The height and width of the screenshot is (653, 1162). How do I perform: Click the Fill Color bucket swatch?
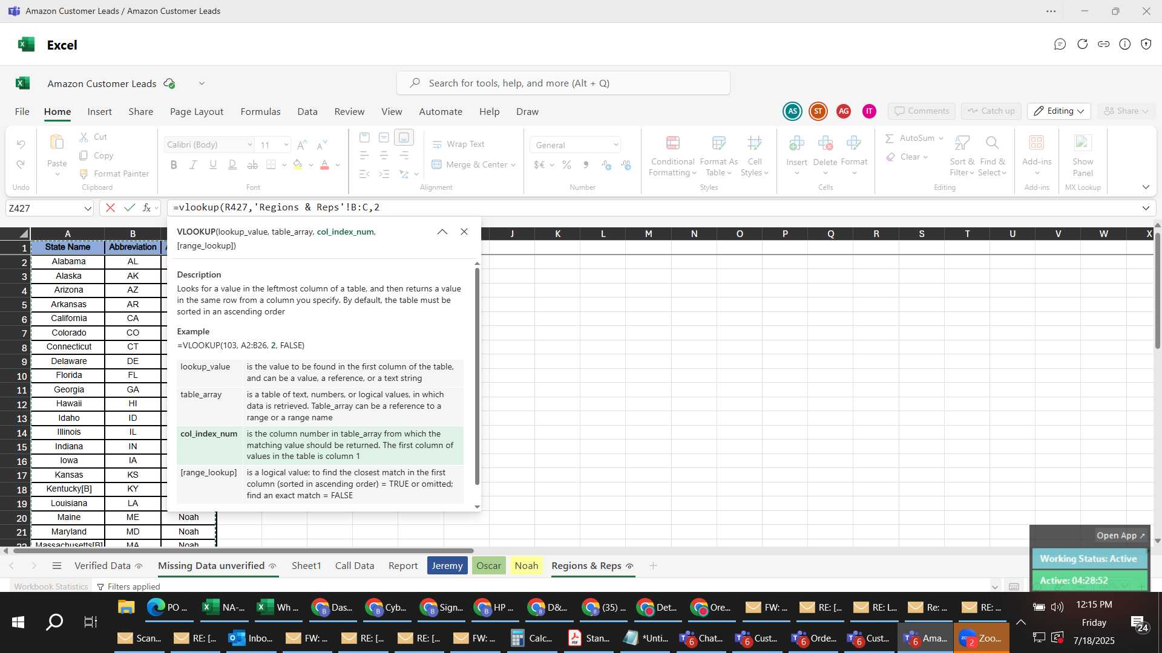[298, 164]
